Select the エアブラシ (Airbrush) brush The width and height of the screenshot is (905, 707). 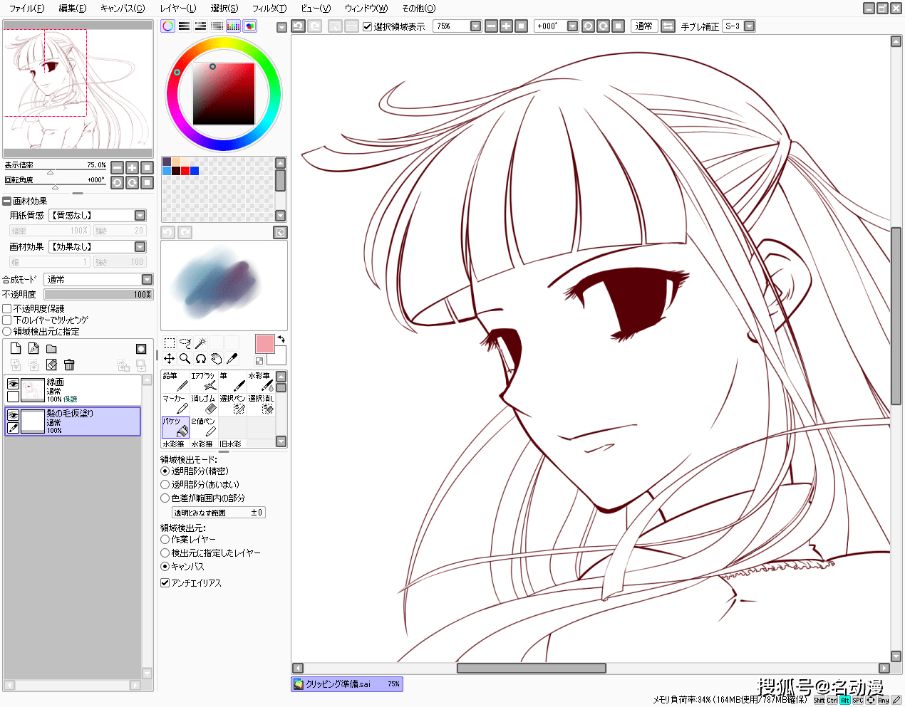coord(204,382)
